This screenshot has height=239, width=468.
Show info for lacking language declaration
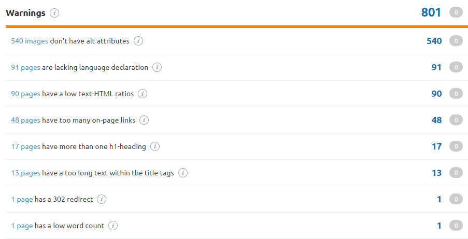pos(157,67)
